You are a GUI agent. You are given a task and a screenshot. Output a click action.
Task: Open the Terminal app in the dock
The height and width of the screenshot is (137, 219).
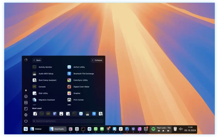[x=83, y=129]
